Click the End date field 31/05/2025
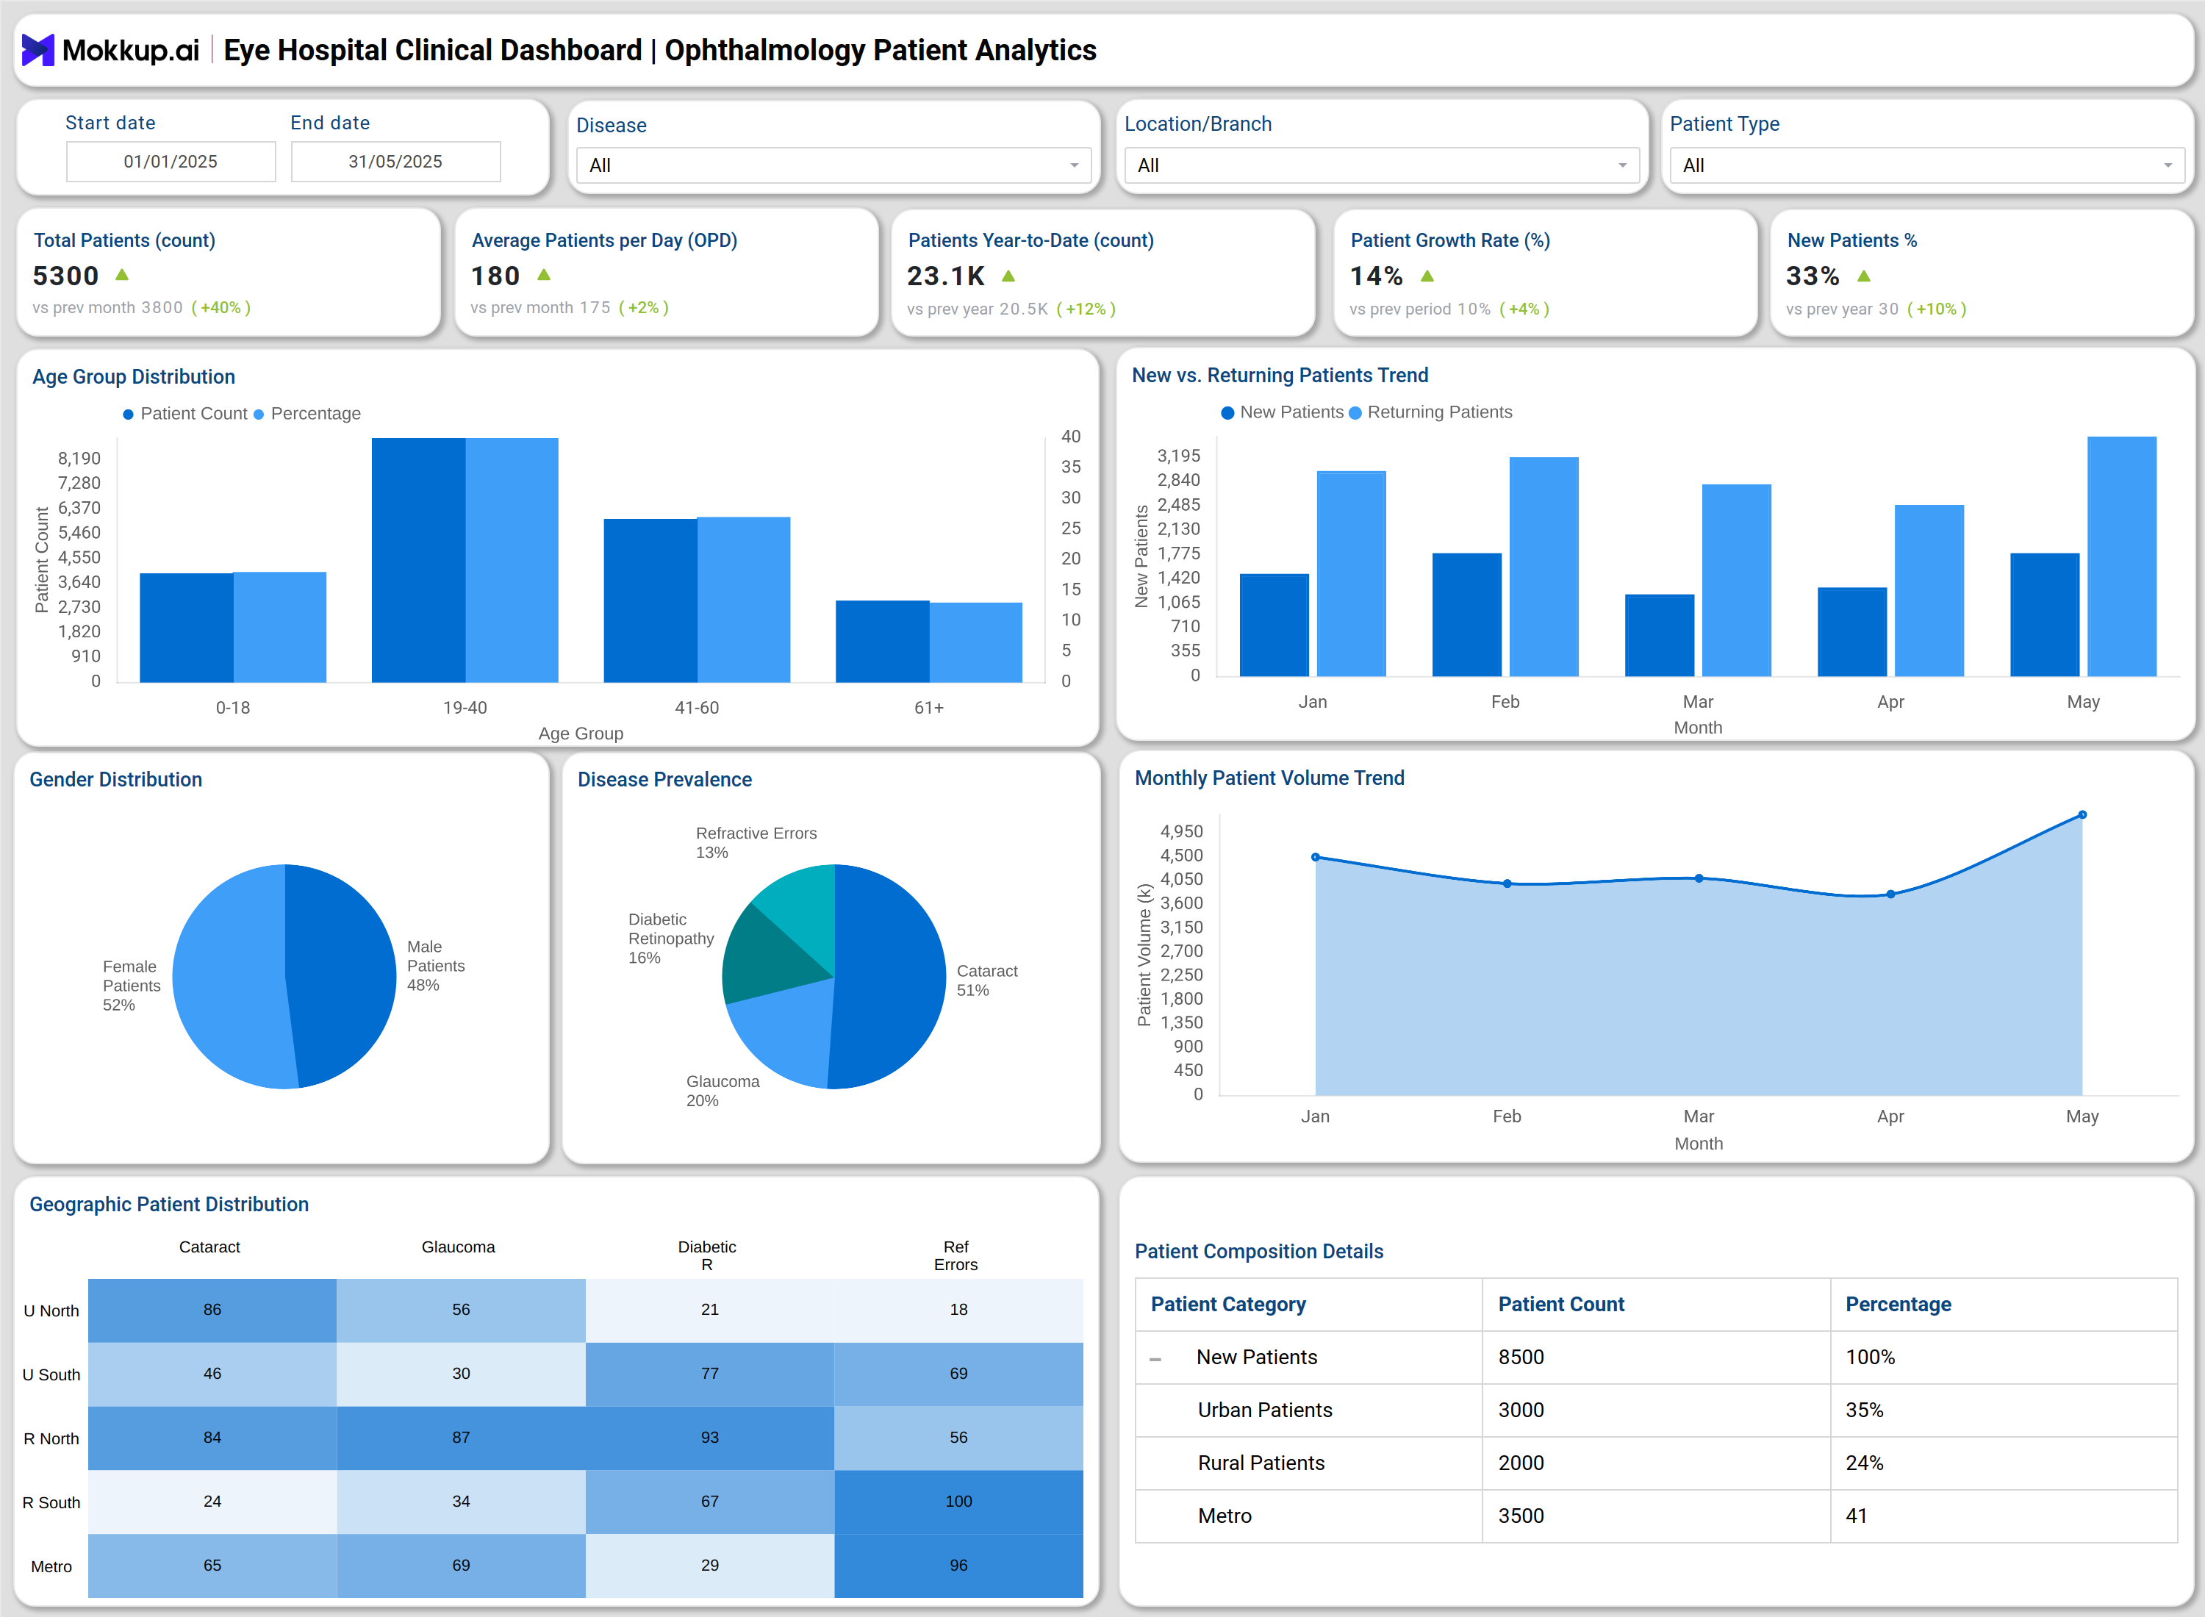 (x=395, y=162)
